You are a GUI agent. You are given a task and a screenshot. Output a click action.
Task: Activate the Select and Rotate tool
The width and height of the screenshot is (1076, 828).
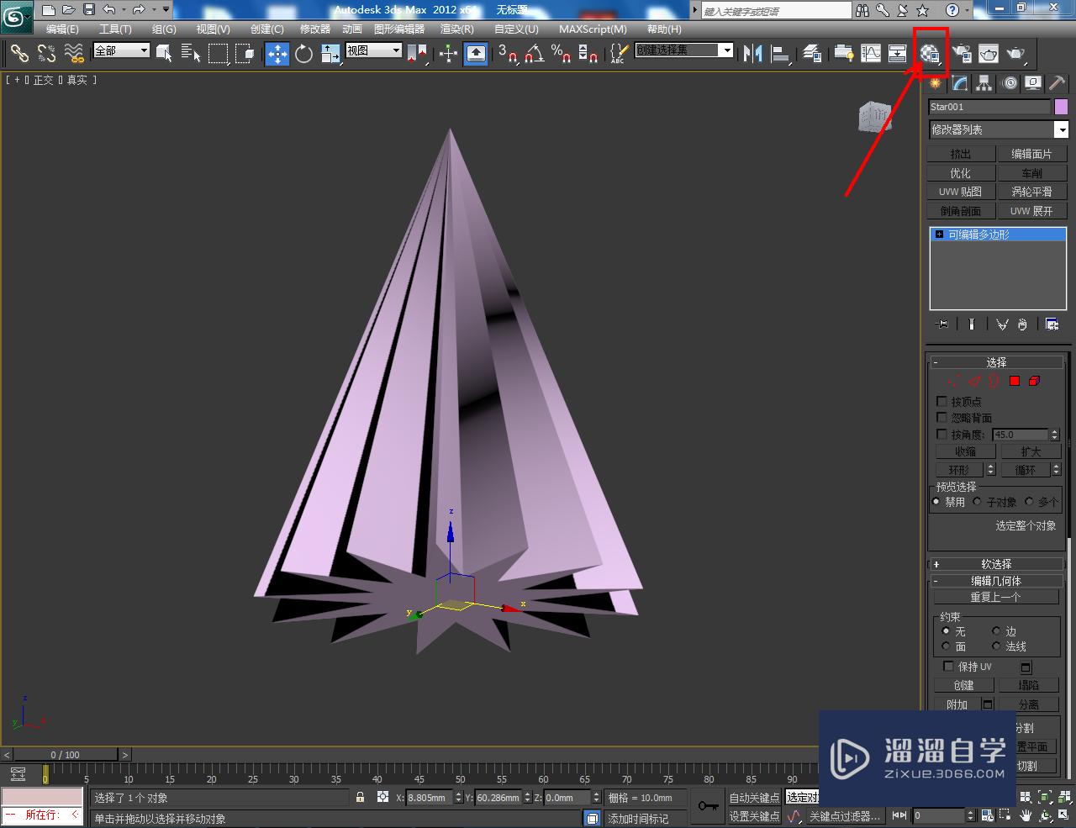[x=304, y=54]
